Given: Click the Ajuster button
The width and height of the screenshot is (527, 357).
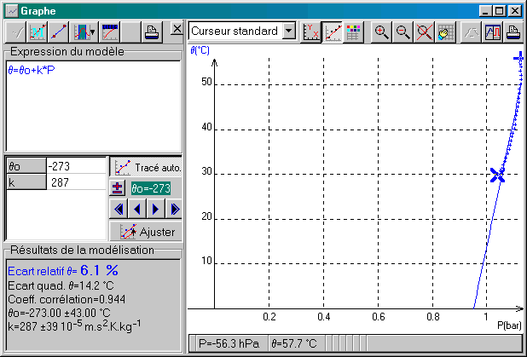Looking at the screenshot, I should tap(146, 231).
